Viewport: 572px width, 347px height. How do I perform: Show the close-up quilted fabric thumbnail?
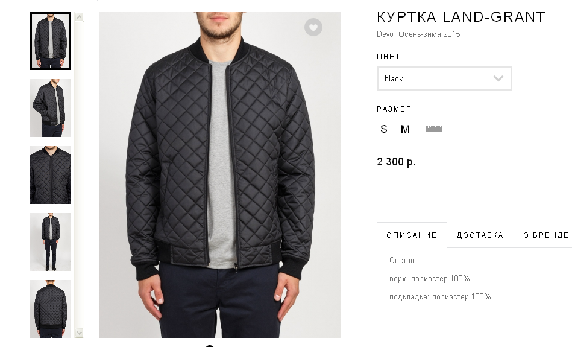pyautogui.click(x=51, y=175)
